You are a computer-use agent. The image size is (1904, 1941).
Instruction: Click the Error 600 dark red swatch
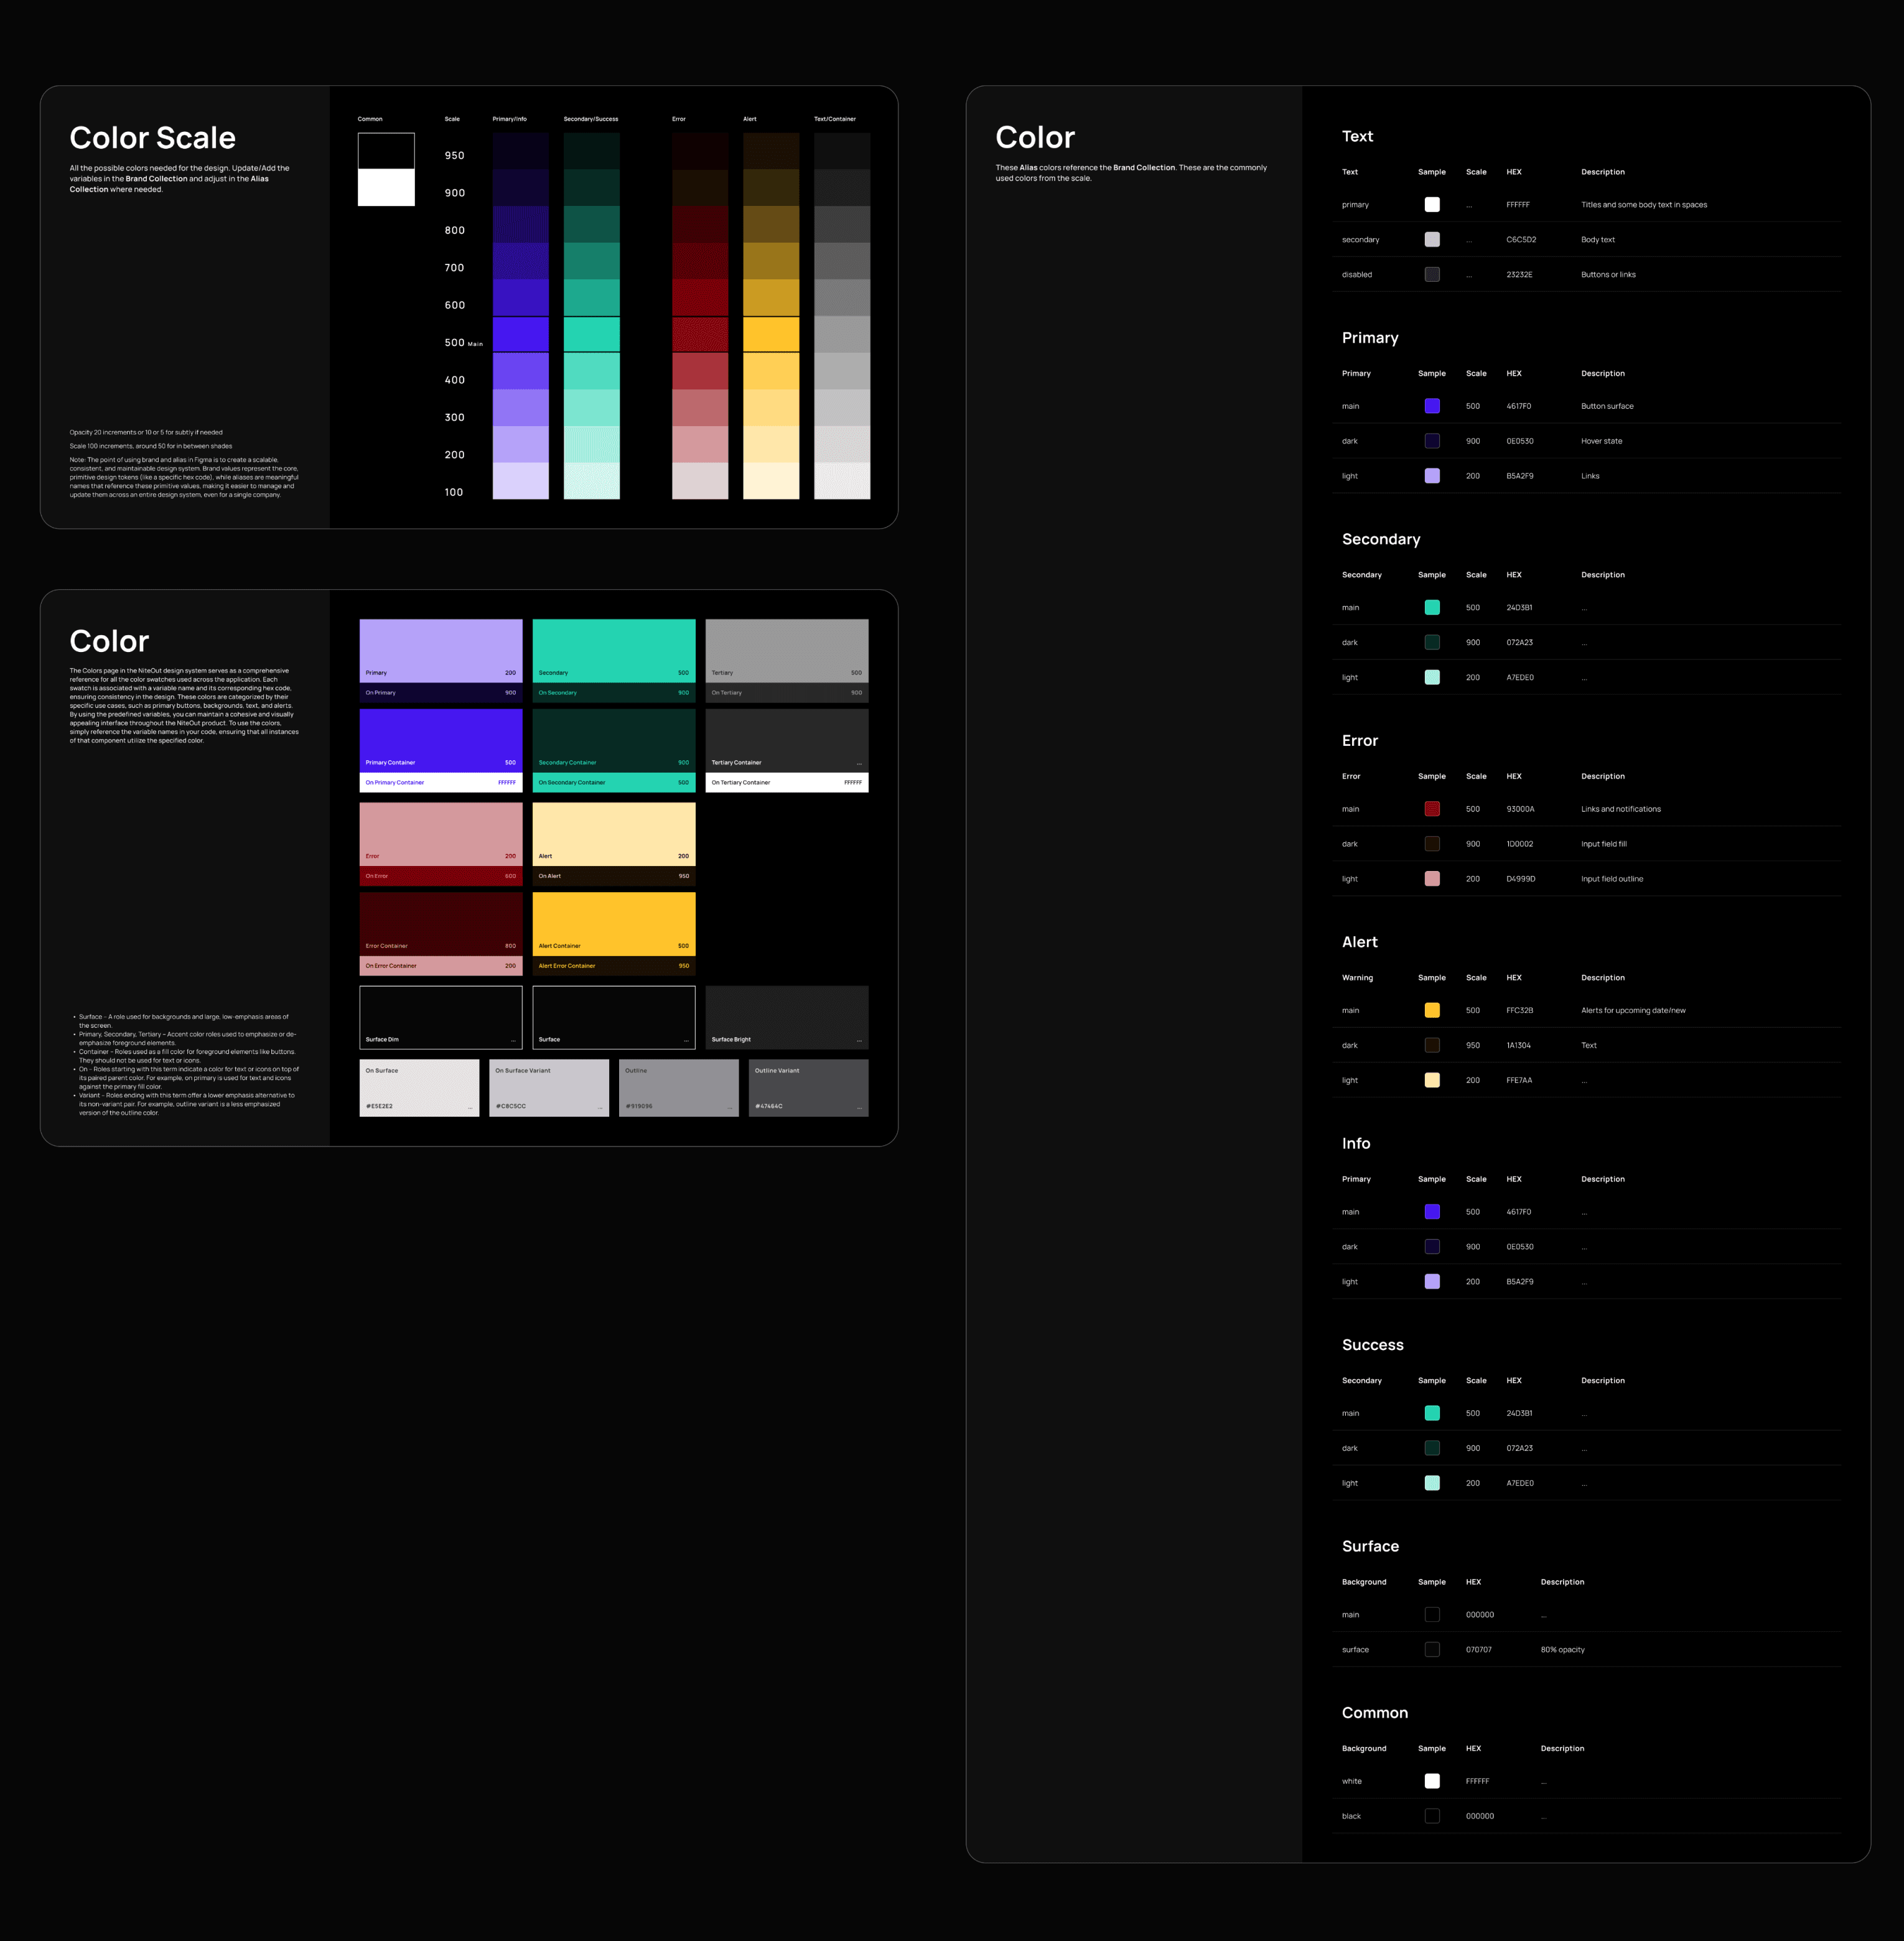[x=699, y=297]
